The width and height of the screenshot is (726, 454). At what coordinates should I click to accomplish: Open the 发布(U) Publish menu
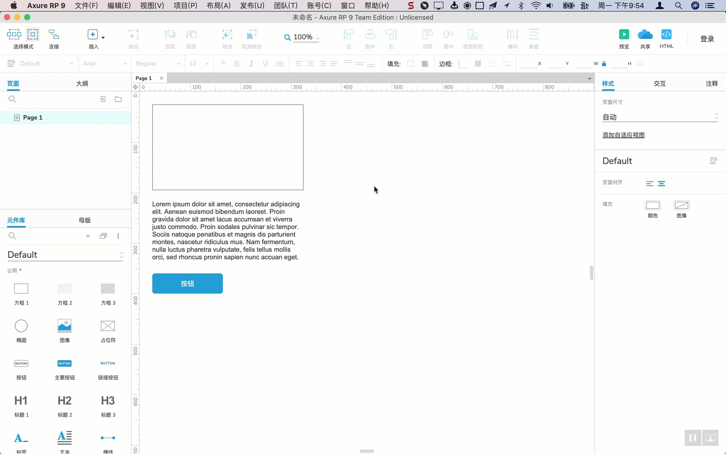click(x=252, y=6)
